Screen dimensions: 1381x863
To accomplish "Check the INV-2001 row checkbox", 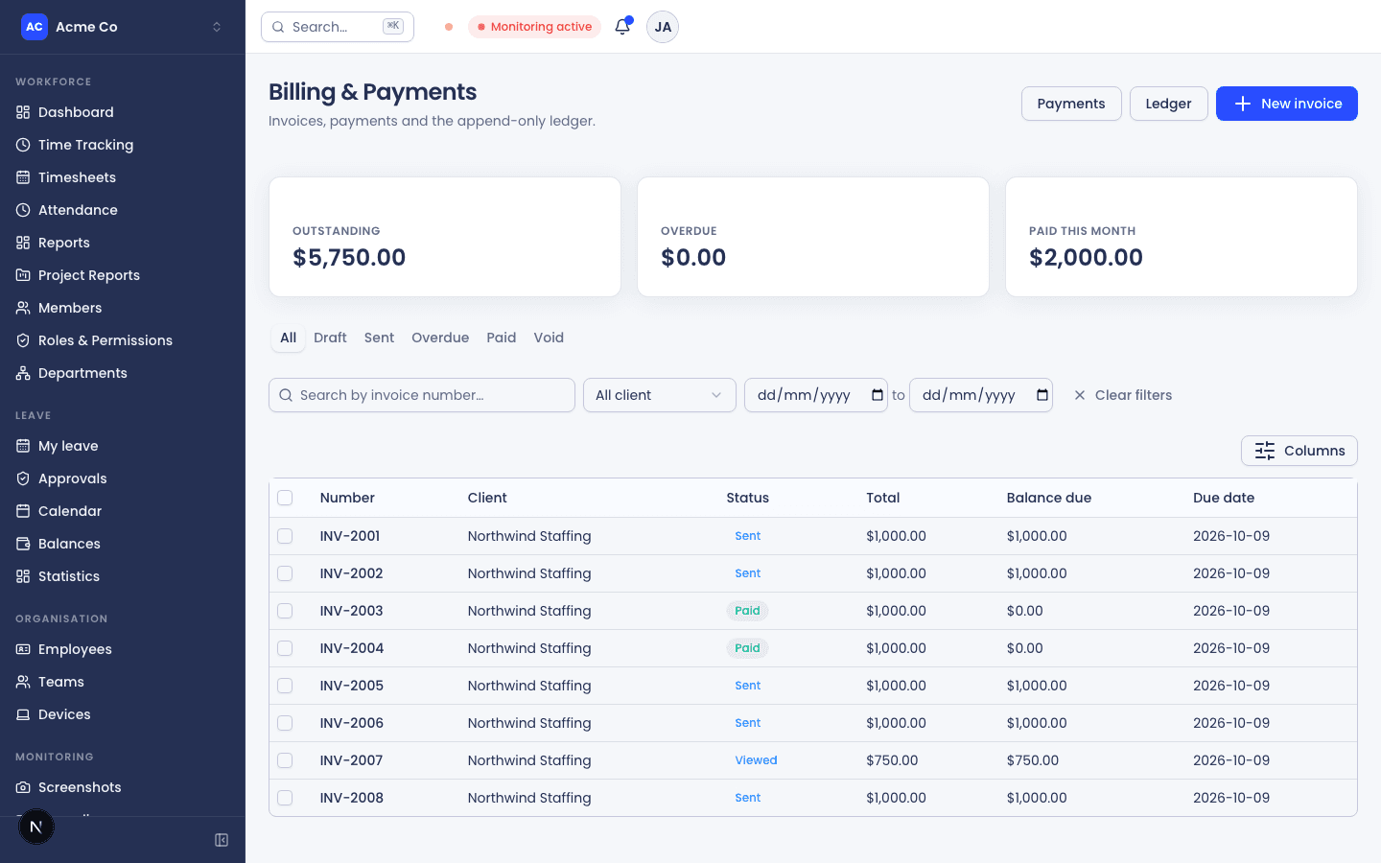I will [x=285, y=536].
